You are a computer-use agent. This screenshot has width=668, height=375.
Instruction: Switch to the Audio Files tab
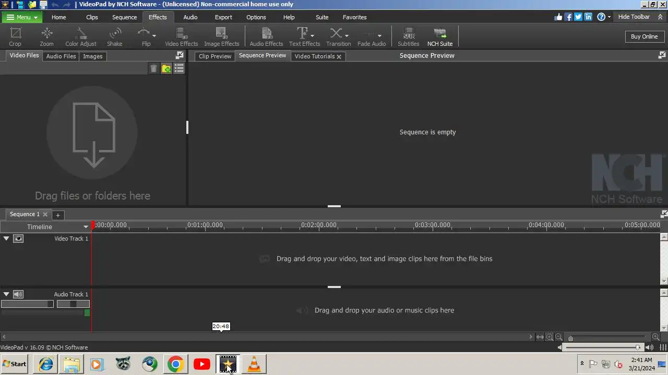click(61, 56)
